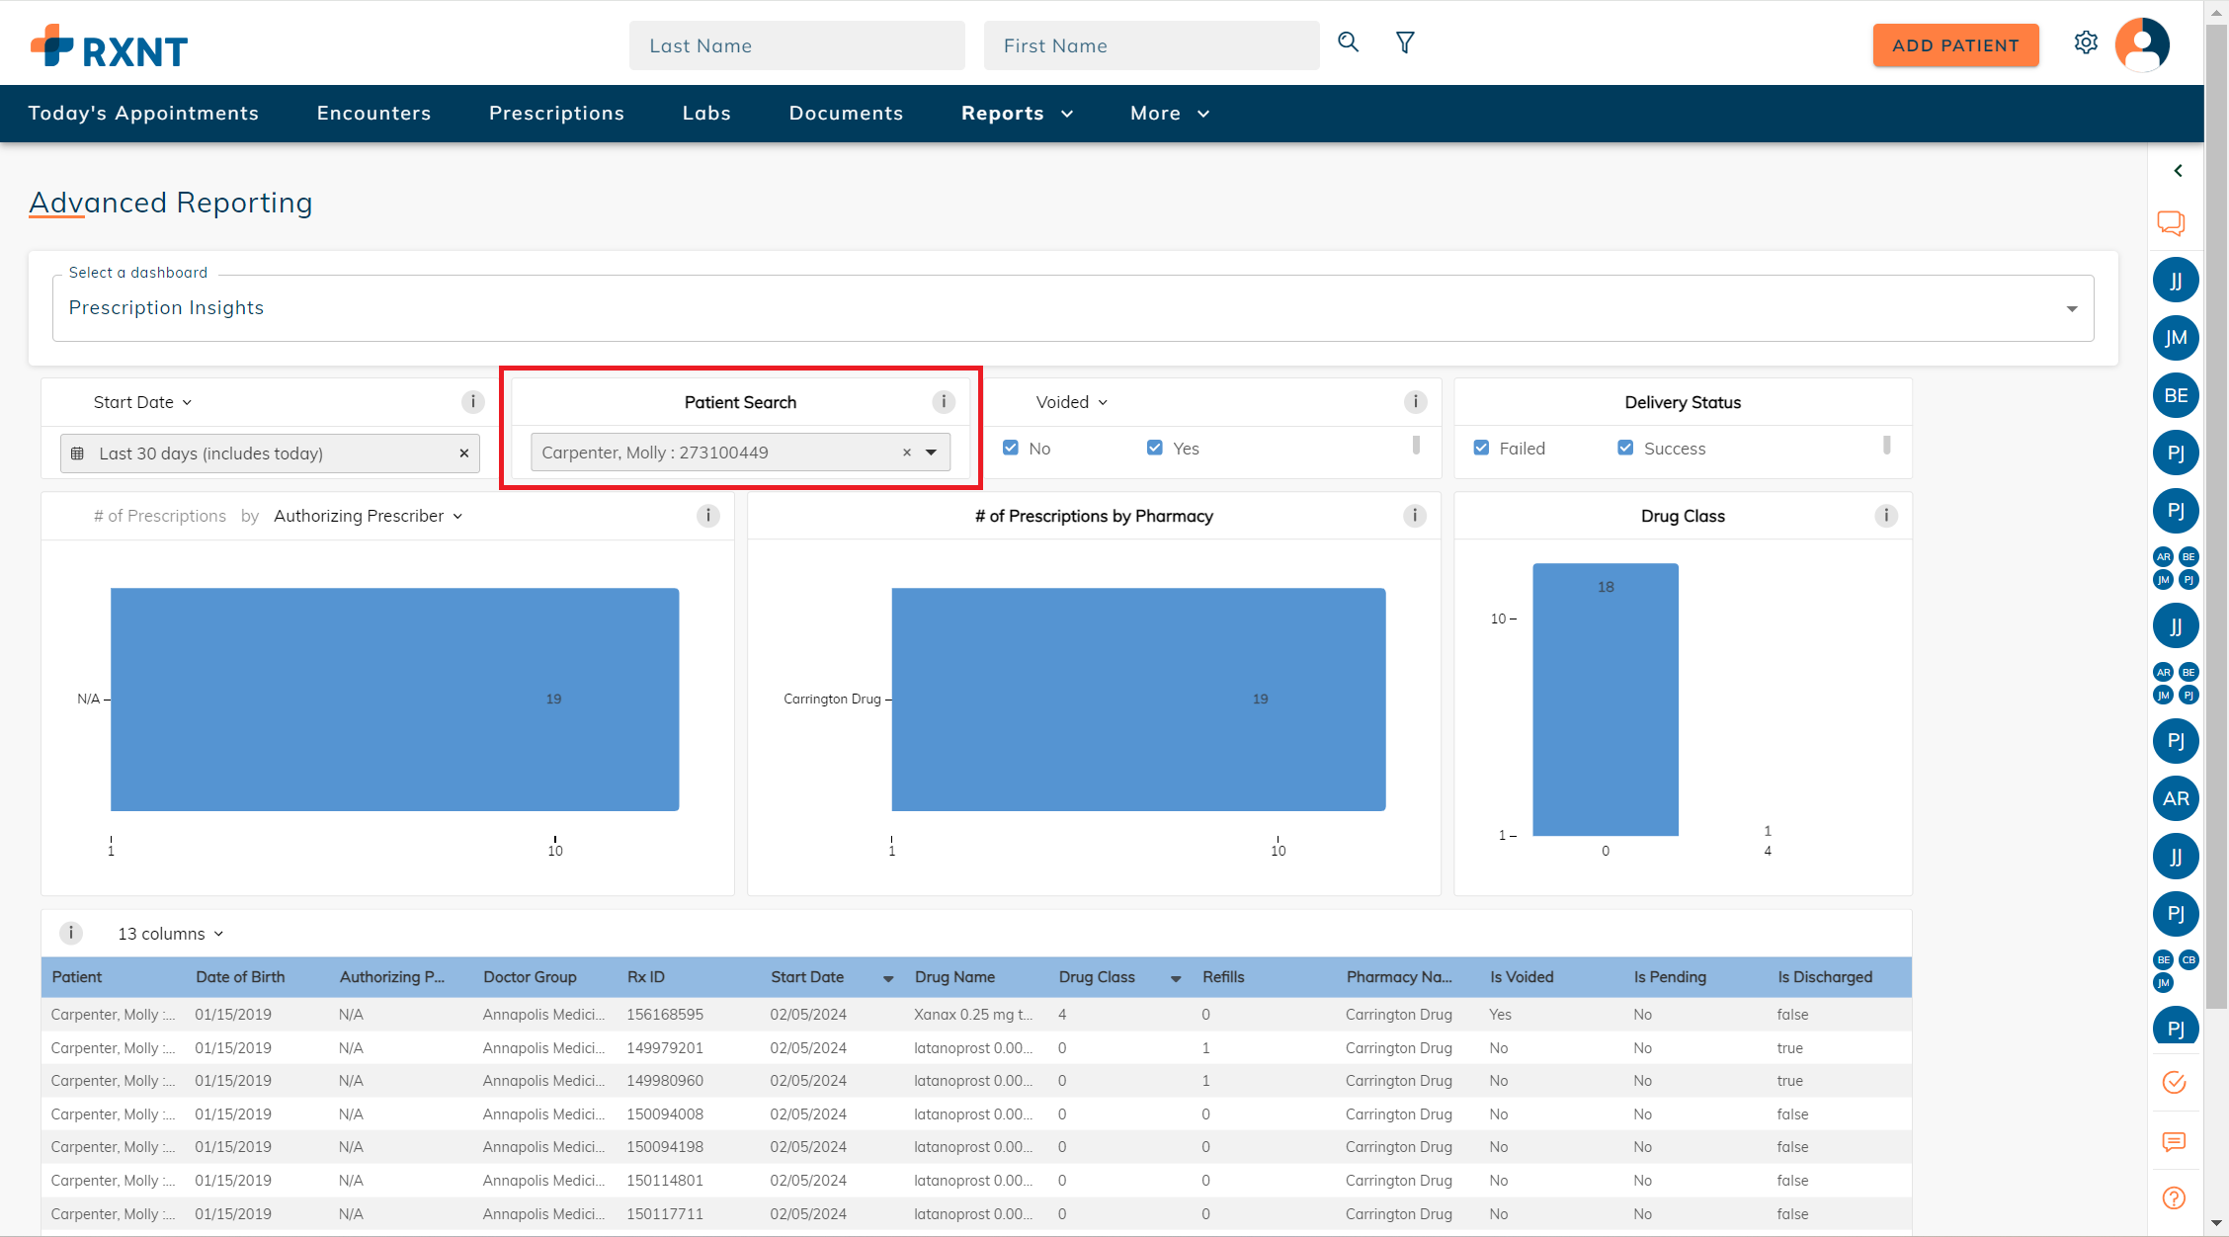Show Voided filter info icon
Image resolution: width=2229 pixels, height=1237 pixels.
(1415, 402)
